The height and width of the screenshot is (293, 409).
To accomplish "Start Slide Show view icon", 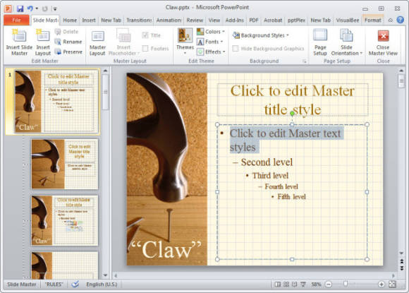I will (303, 284).
